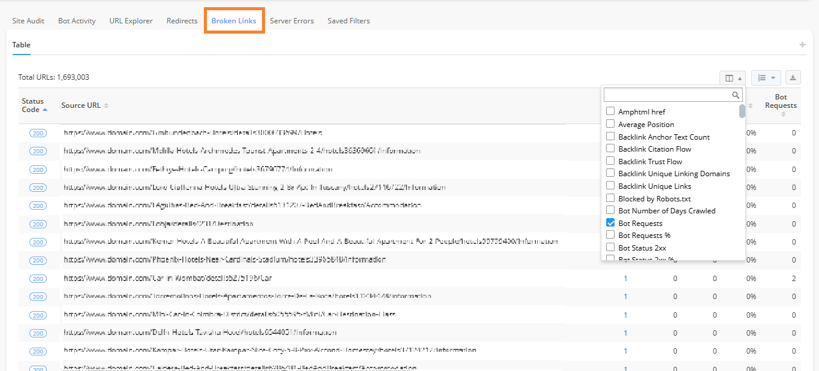Open the Phoenix Hotels source URL link
Image resolution: width=819 pixels, height=371 pixels.
click(x=224, y=260)
